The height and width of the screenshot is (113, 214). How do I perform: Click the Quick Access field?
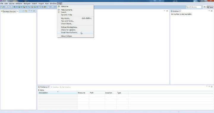(194, 7)
